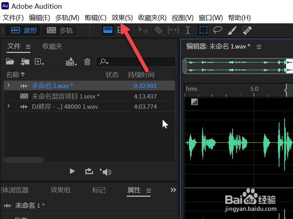Image resolution: width=293 pixels, height=219 pixels.
Task: Click the waveform overview navigator
Action: click(238, 66)
